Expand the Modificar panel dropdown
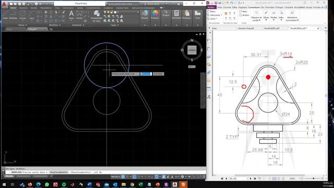 tap(55, 25)
